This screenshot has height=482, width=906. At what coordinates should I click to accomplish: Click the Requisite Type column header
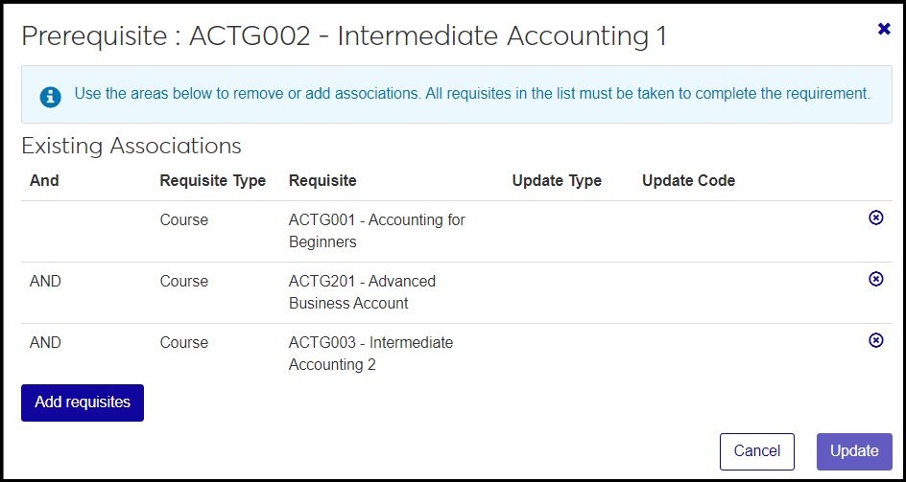[212, 180]
